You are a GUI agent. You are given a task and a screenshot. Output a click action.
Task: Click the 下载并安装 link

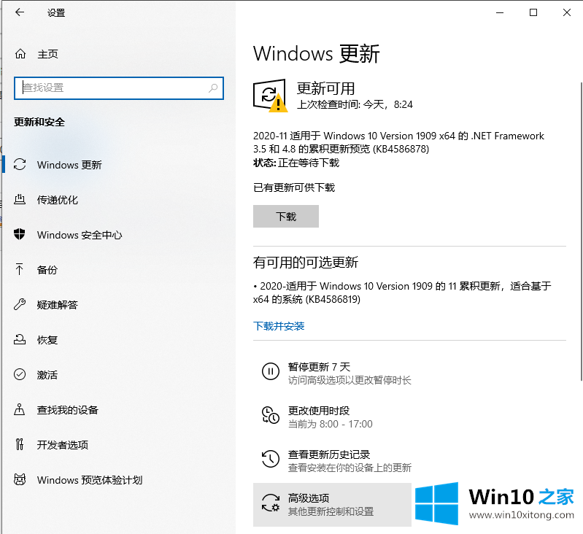pyautogui.click(x=279, y=326)
